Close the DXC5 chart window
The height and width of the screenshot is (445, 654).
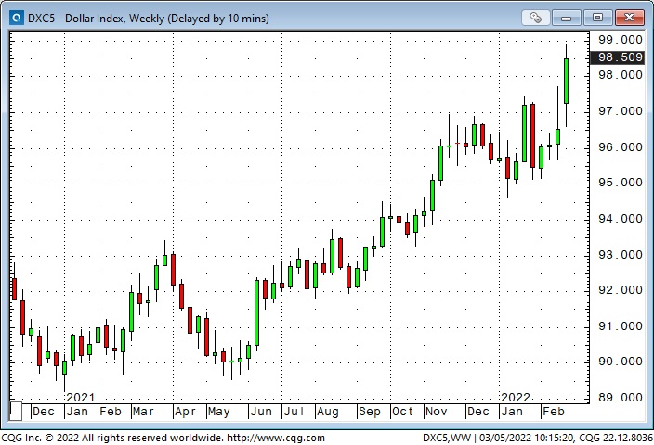[629, 18]
